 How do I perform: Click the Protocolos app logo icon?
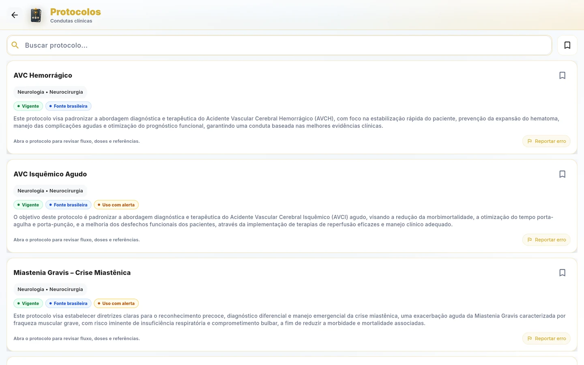click(x=36, y=15)
